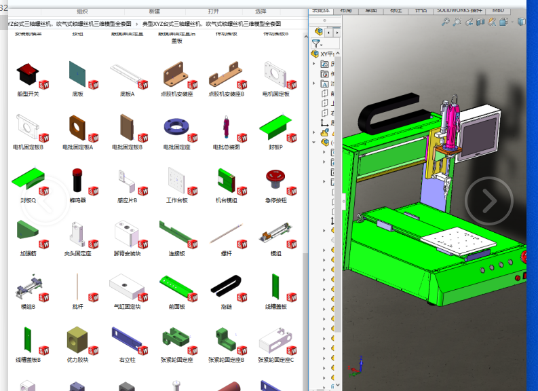Select the Right plane icon
538x391 pixels.
click(x=324, y=113)
